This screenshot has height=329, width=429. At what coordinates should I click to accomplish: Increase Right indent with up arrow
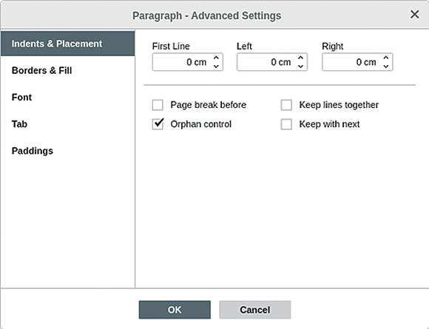386,58
